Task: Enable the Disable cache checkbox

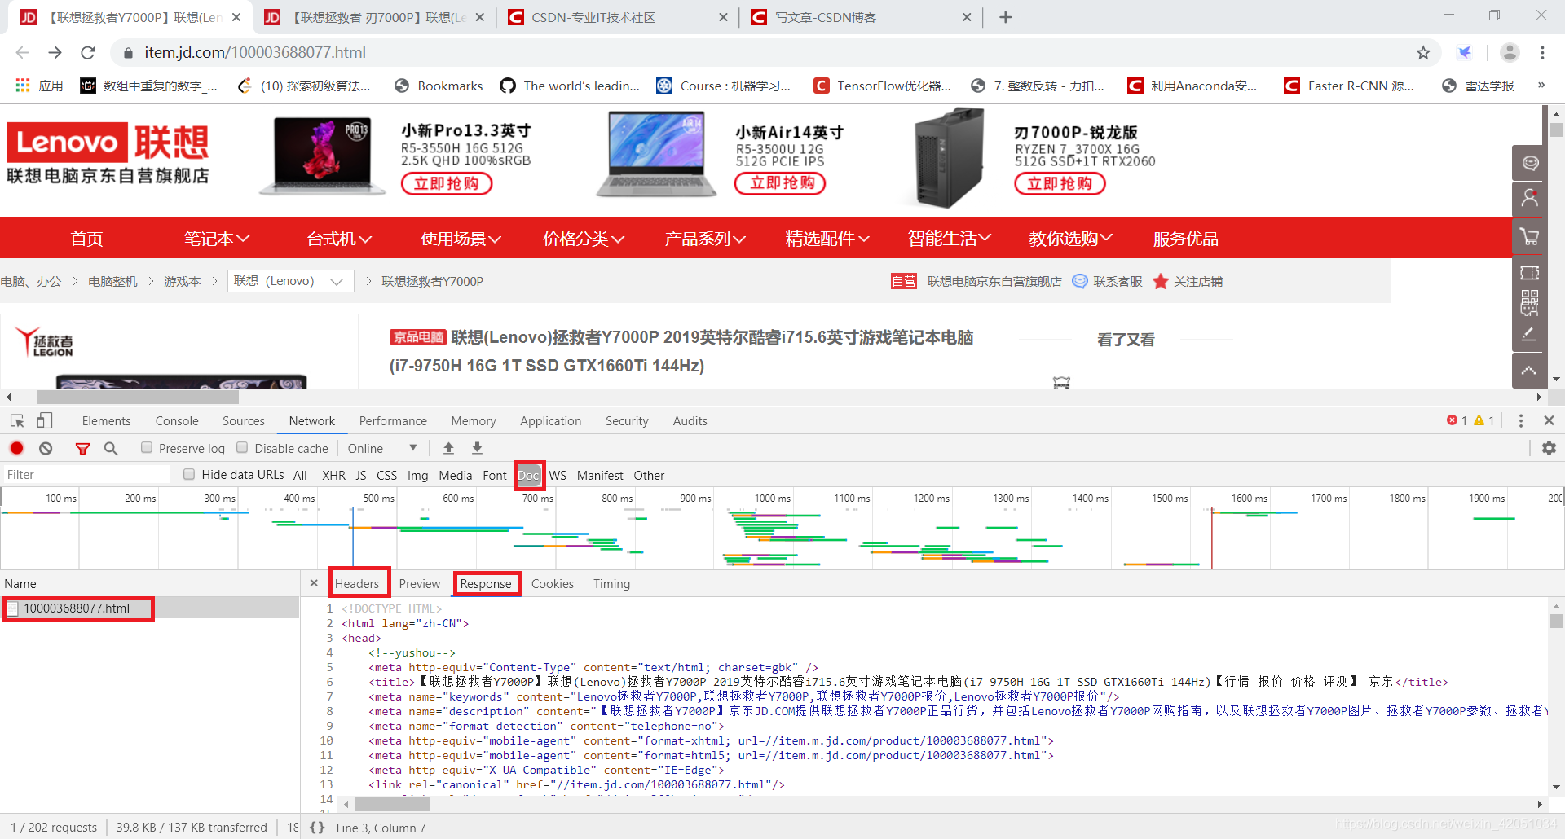Action: click(242, 447)
